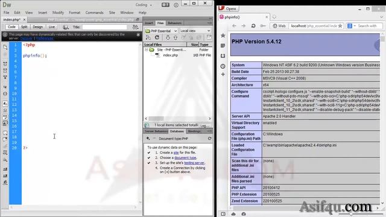Click the Search with field in Opera
This screenshot has width=386, height=217.
[x=369, y=26]
